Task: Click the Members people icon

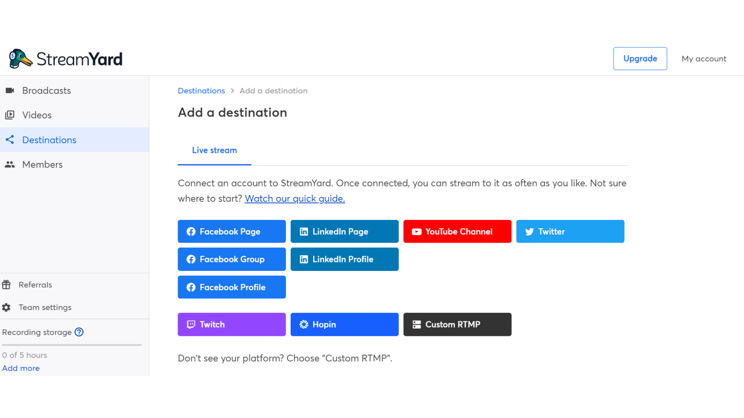Action: click(x=10, y=164)
